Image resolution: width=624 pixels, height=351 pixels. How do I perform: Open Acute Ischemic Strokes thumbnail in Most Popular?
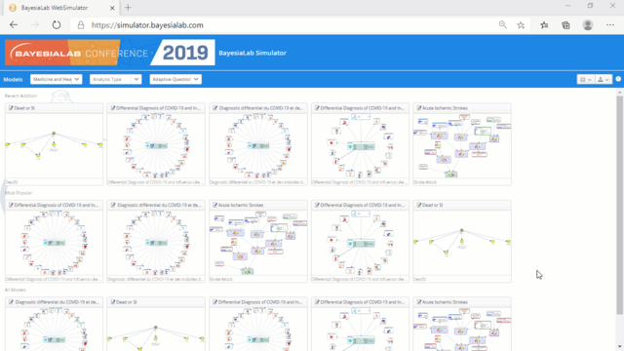(257, 243)
